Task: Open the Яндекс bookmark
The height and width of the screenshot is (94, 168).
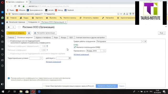Action: click(10, 10)
